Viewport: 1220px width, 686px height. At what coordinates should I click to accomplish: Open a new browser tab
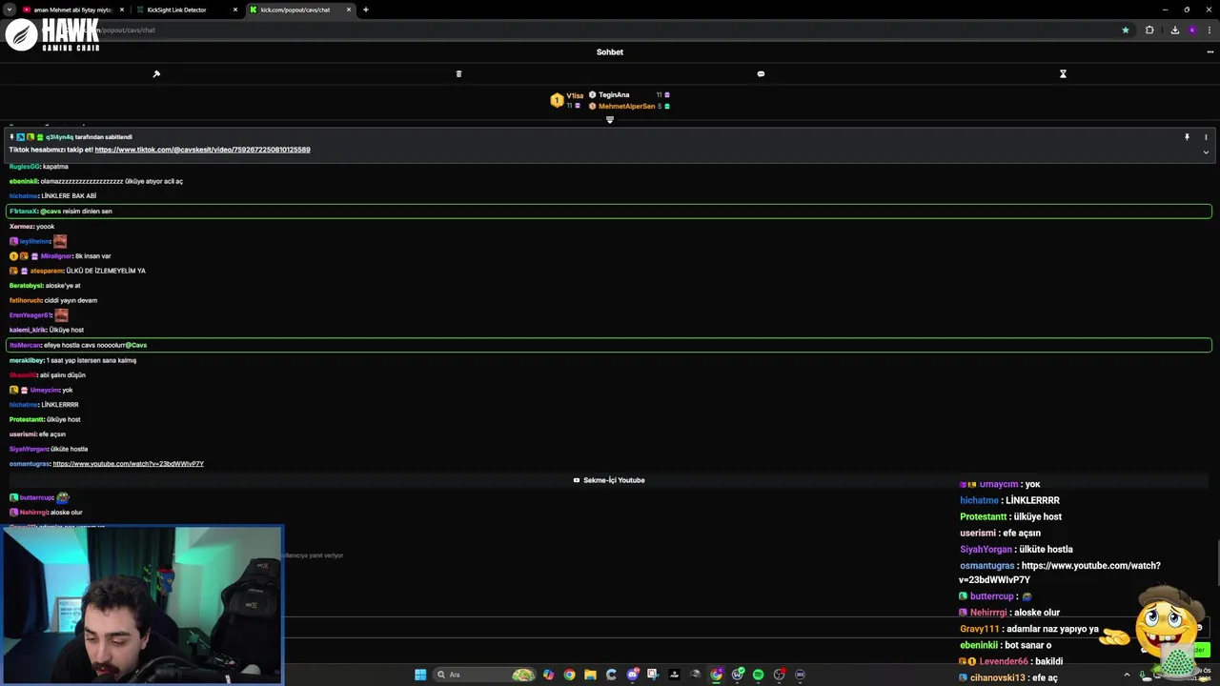(x=365, y=10)
